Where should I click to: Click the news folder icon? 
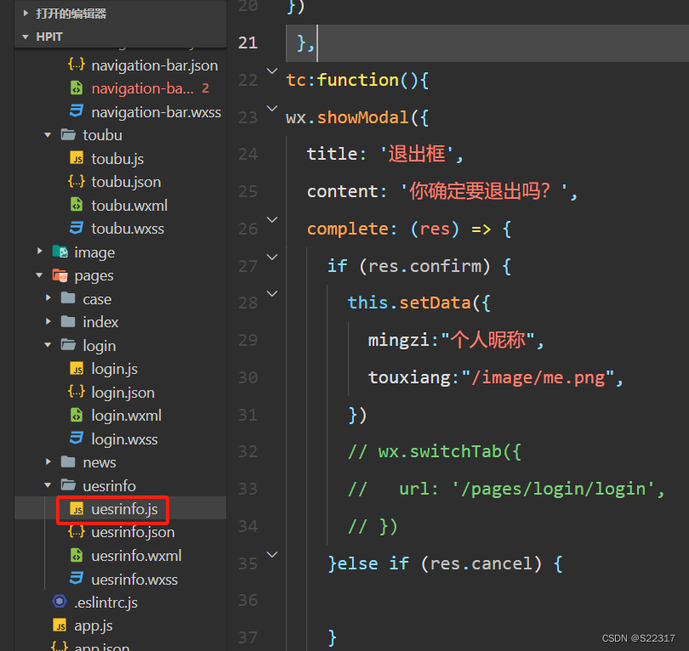[68, 461]
